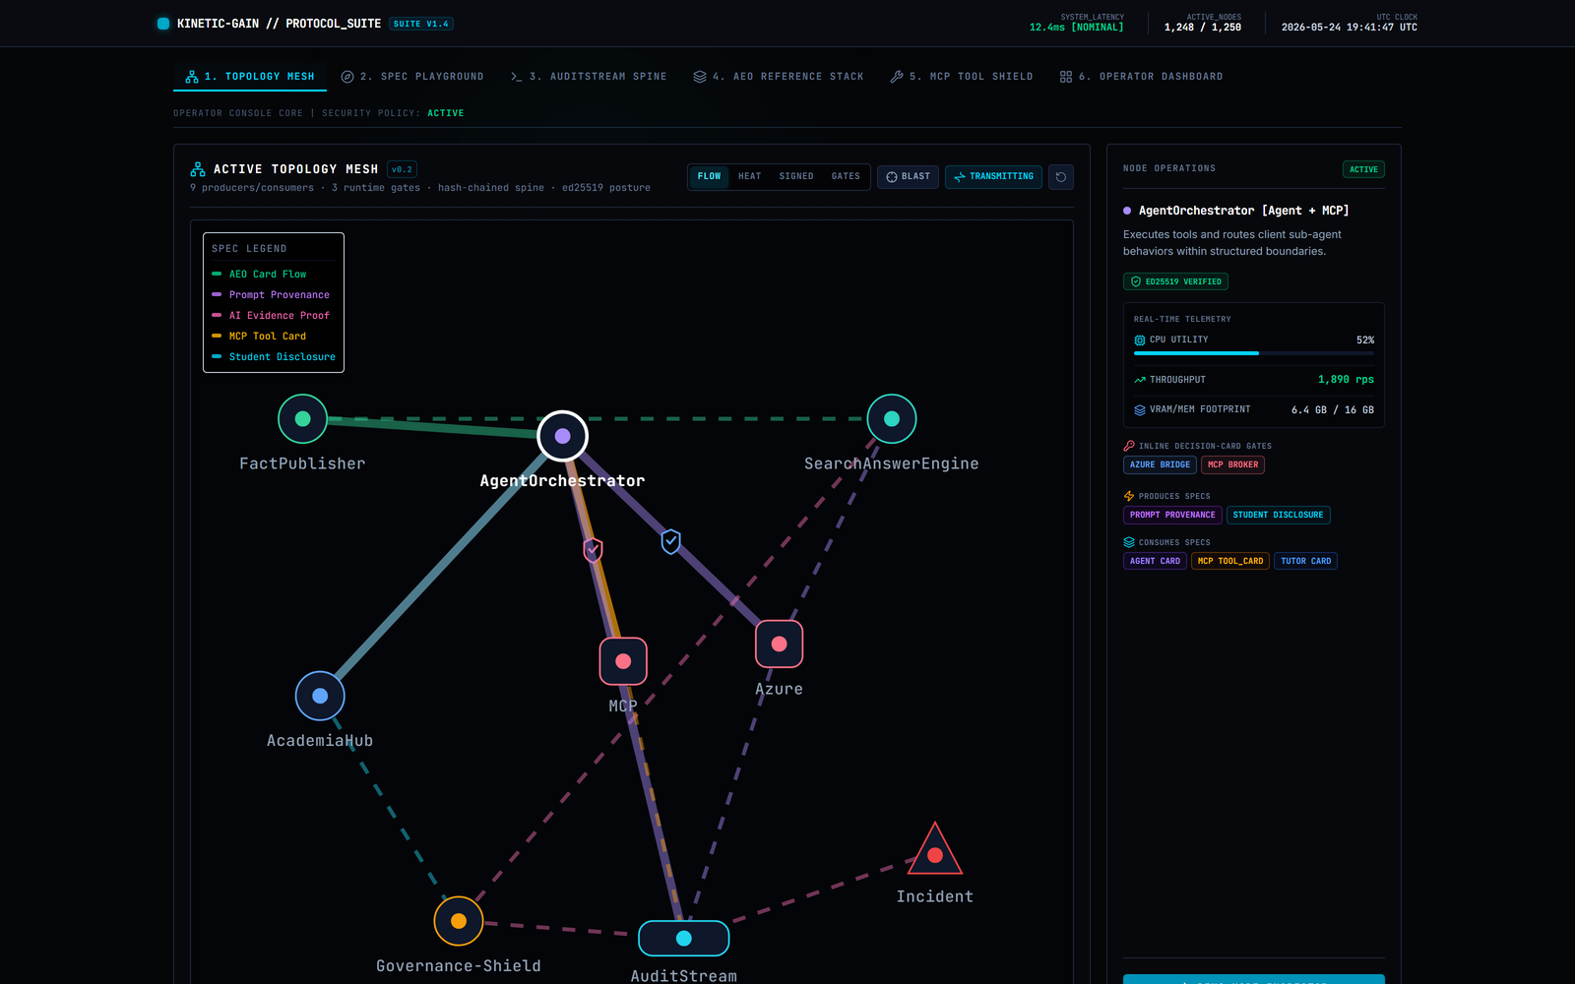Click the '12.4ms [NOMINAL]' latency value
Image resolution: width=1575 pixels, height=984 pixels.
[x=1076, y=28]
